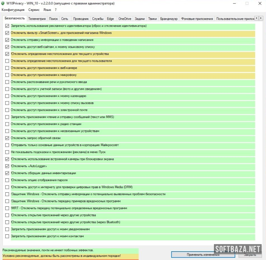Toggle the Отключить «AutoLogger» checkbox
This screenshot has width=266, height=260.
point(7,166)
